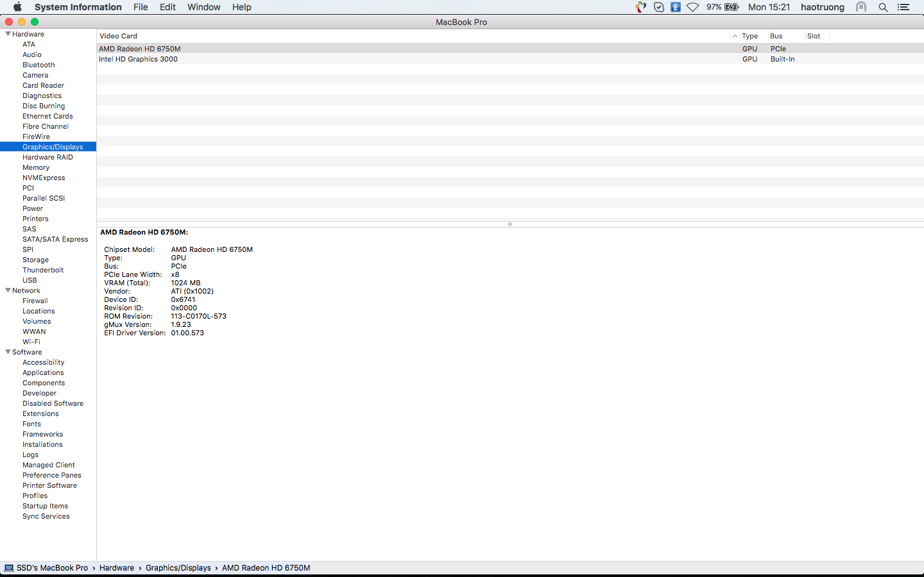Open the Apple menu

click(17, 7)
